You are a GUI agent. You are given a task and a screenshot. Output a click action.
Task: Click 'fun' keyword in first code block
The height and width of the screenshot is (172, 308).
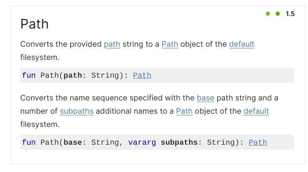tap(29, 75)
